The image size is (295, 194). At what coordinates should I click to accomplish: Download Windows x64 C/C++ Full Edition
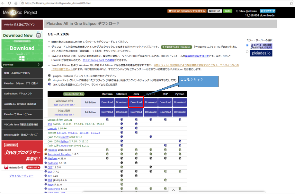point(151,102)
